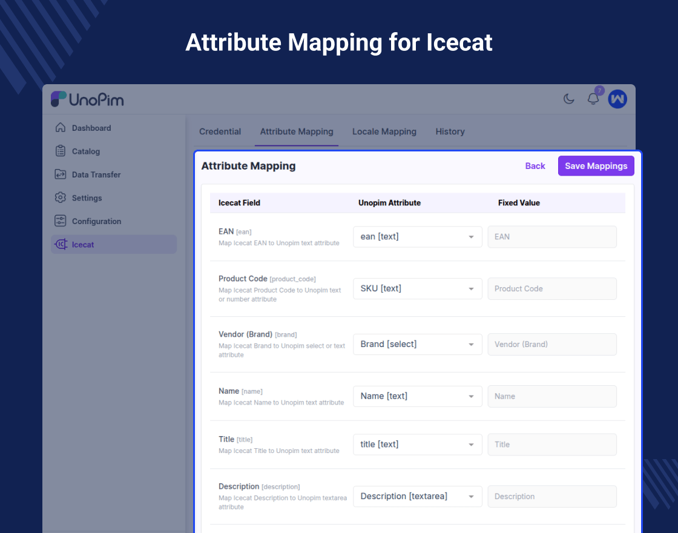Viewport: 678px width, 533px height.
Task: Click the Icecat sidebar icon
Action: click(x=61, y=245)
